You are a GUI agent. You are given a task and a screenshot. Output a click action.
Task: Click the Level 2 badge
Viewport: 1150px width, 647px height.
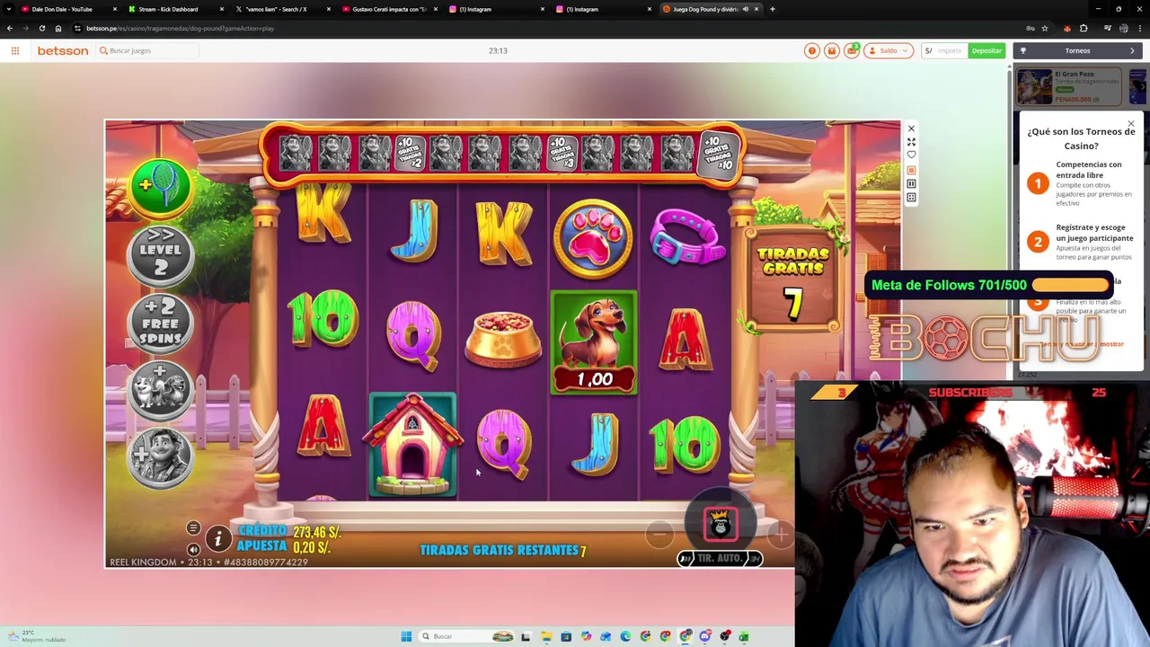click(x=160, y=257)
